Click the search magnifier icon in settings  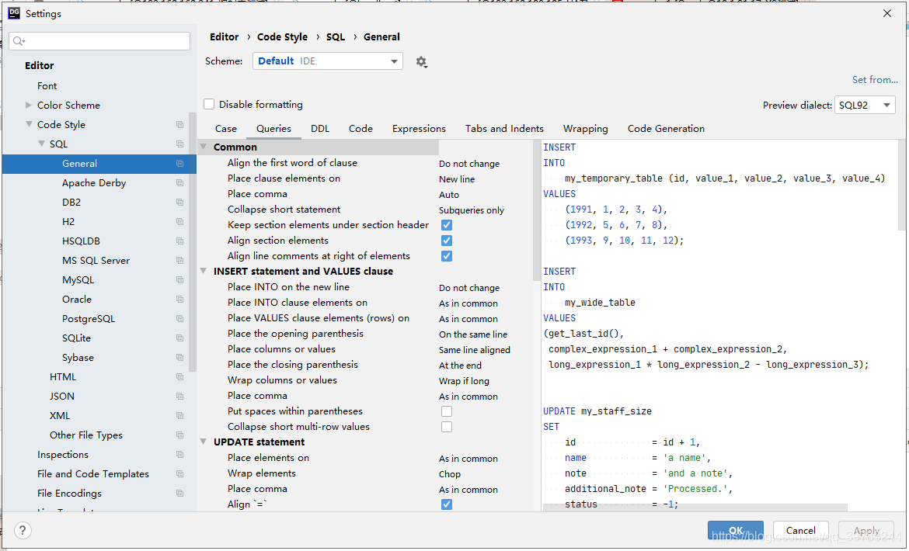(19, 41)
